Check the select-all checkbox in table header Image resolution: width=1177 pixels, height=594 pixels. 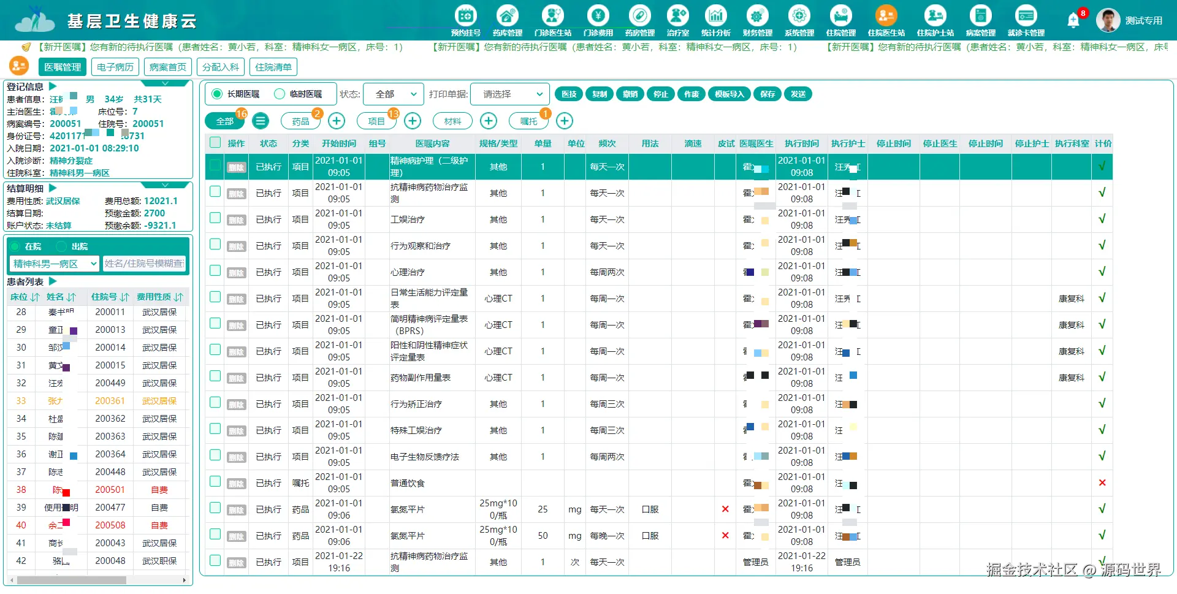pyautogui.click(x=215, y=142)
